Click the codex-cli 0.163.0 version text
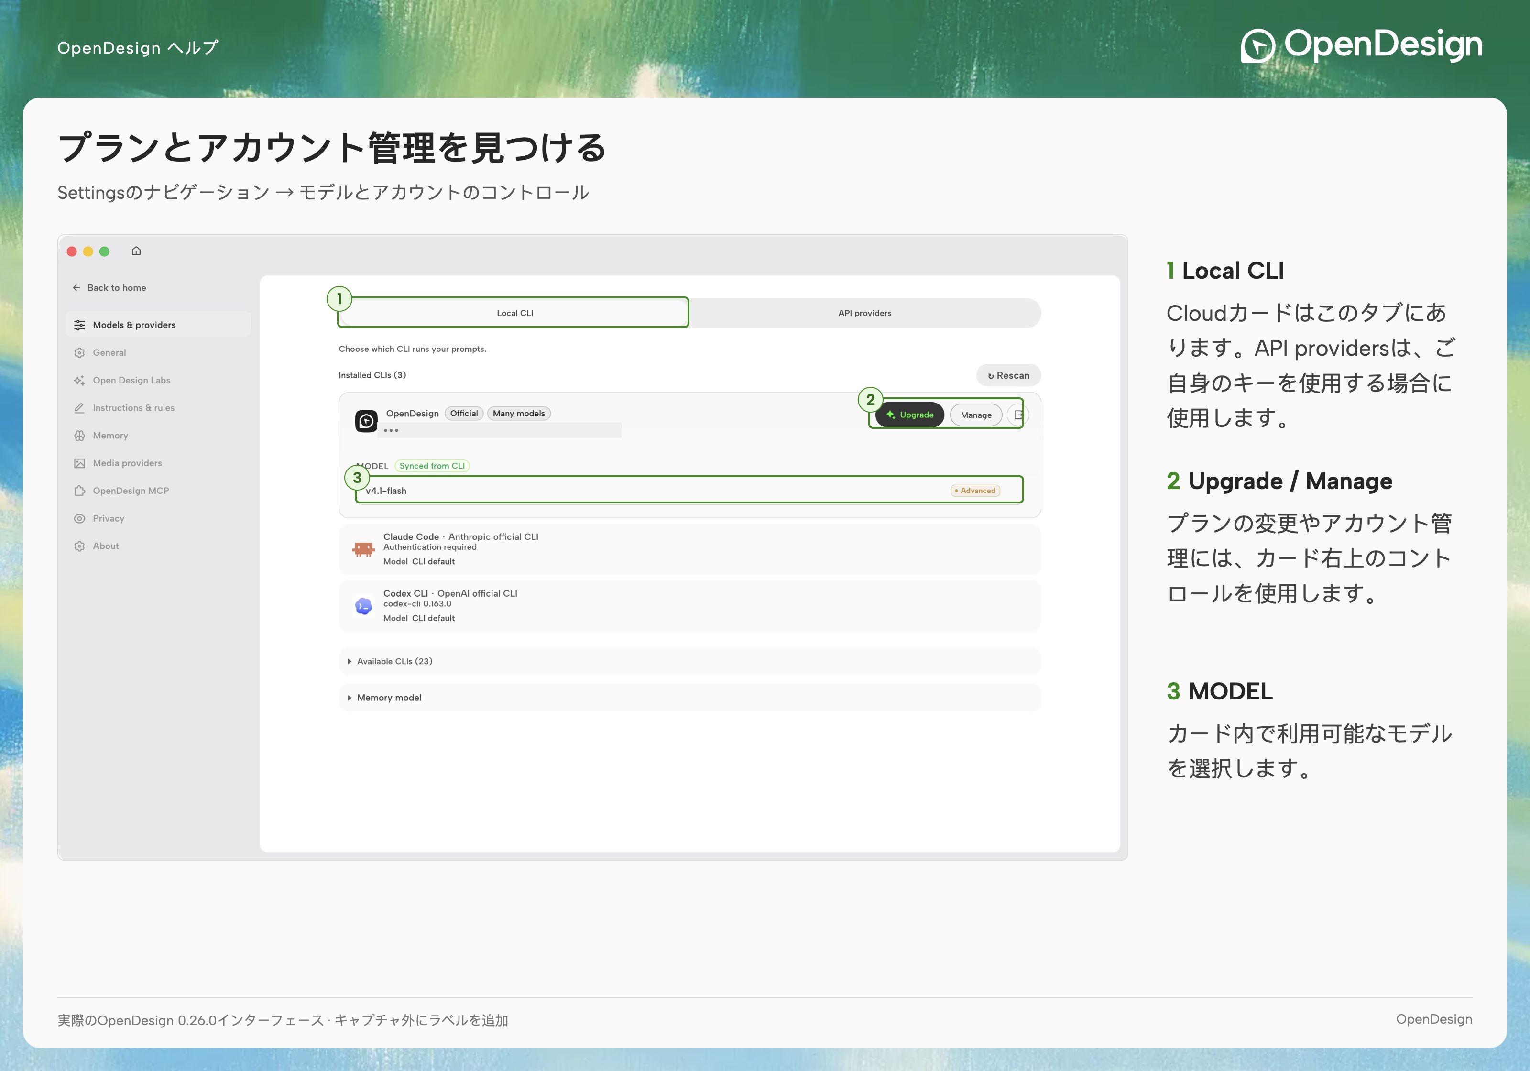This screenshot has height=1071, width=1530. pos(417,604)
